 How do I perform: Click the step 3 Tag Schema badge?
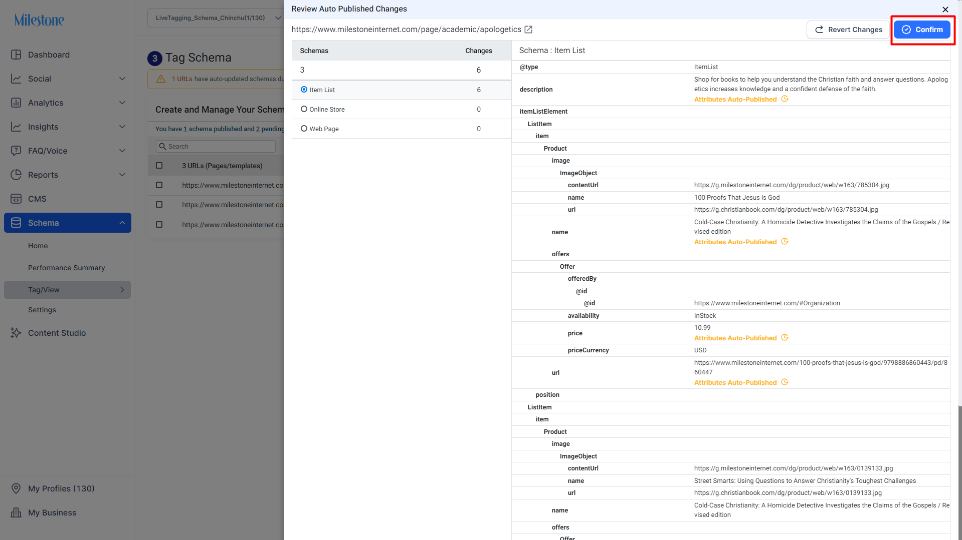[154, 59]
